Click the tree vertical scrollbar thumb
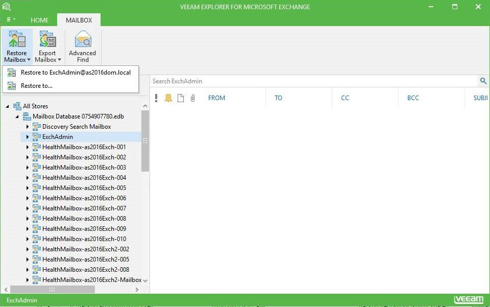 [145, 140]
